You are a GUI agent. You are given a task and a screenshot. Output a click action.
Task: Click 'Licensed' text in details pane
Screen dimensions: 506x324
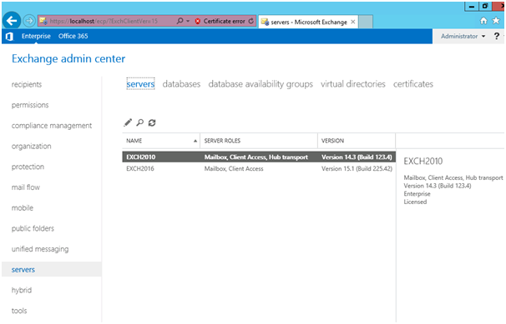415,202
